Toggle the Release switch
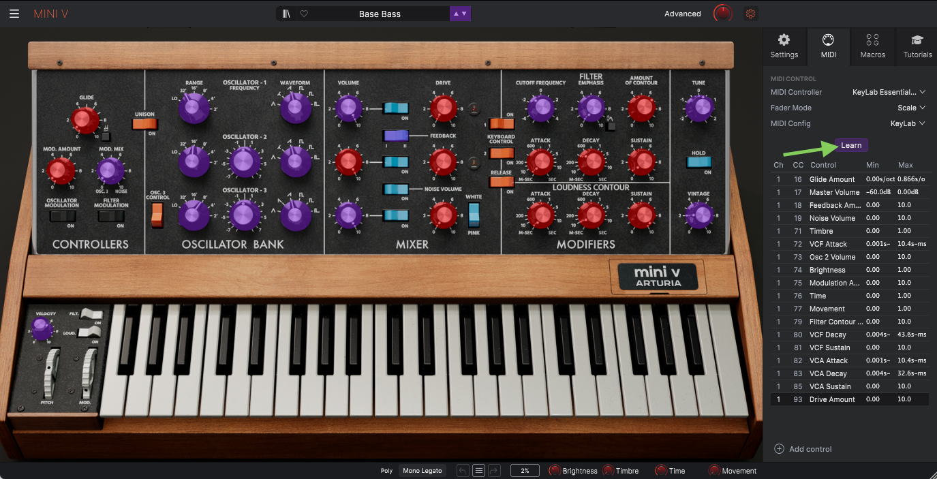 point(502,182)
